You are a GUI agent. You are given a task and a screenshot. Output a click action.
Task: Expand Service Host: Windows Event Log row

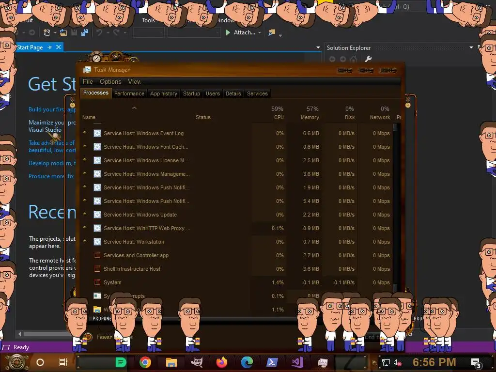tap(85, 133)
